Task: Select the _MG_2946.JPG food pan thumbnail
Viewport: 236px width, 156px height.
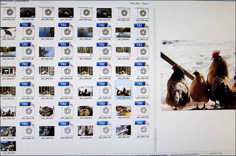Action: (85, 111)
